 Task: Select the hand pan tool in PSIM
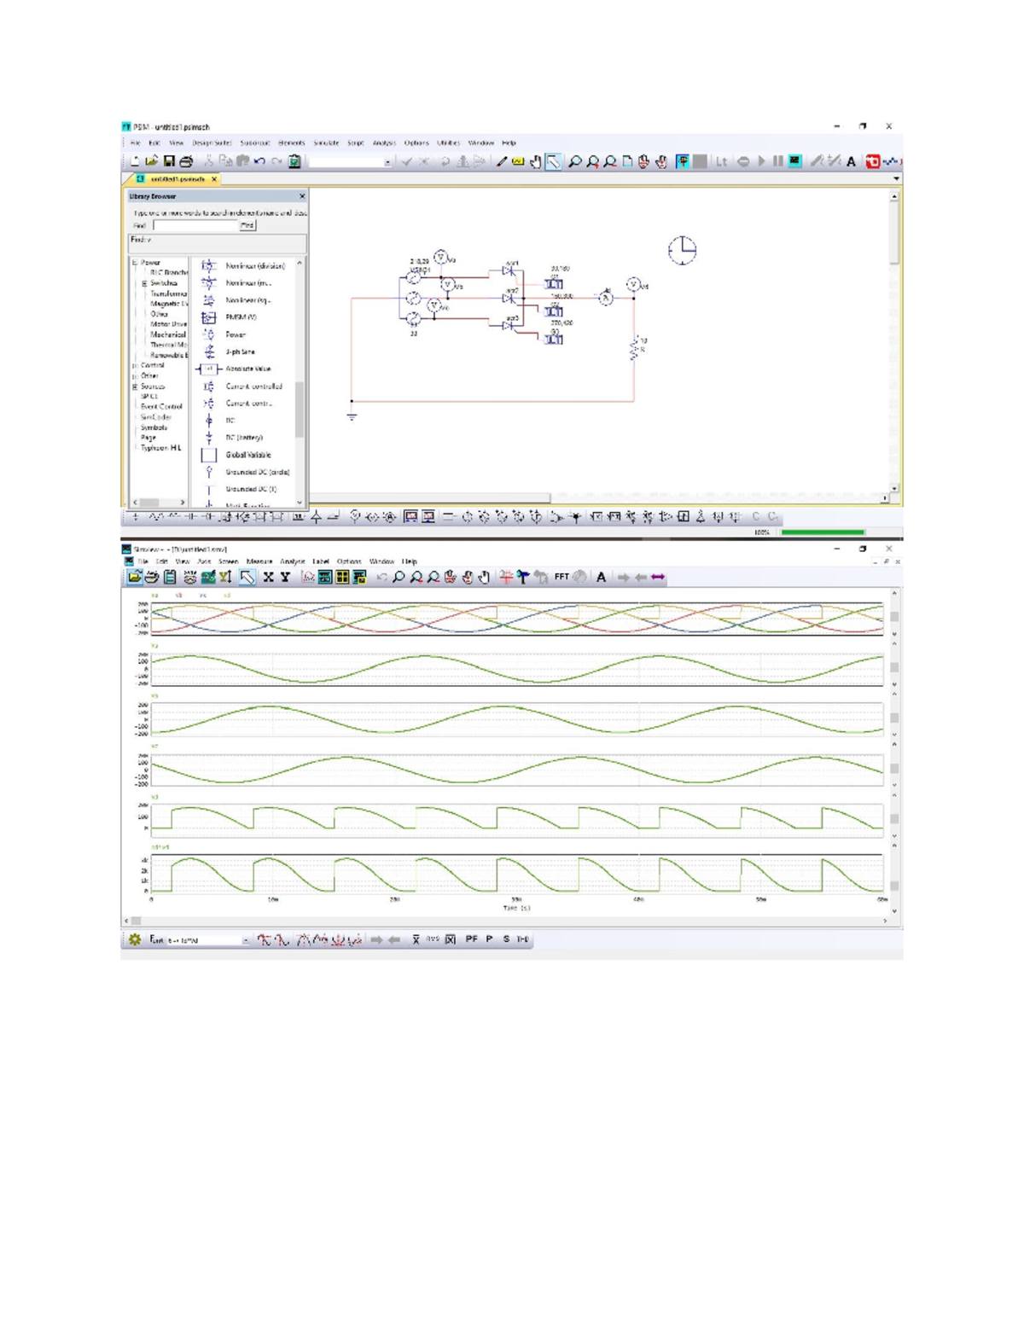(535, 161)
